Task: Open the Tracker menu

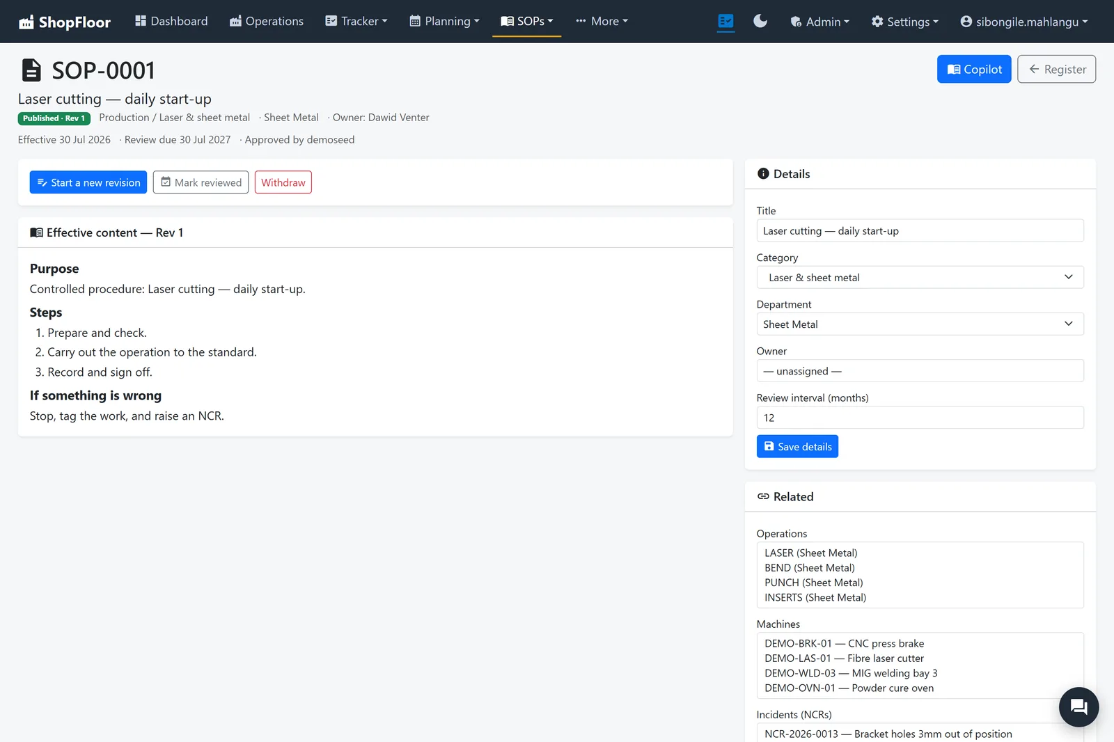Action: click(356, 22)
